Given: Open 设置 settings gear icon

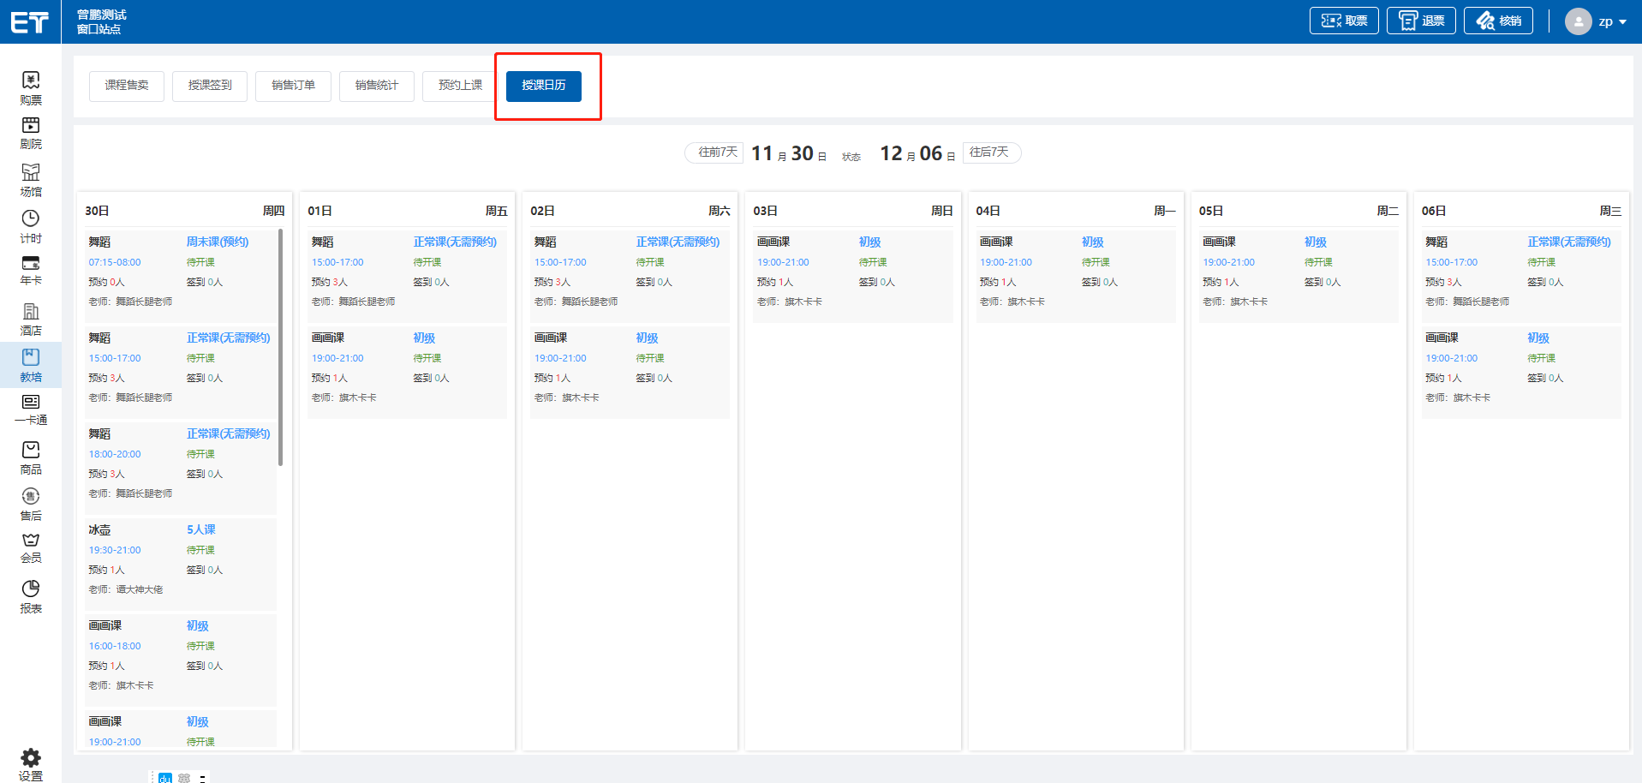Looking at the screenshot, I should [31, 759].
